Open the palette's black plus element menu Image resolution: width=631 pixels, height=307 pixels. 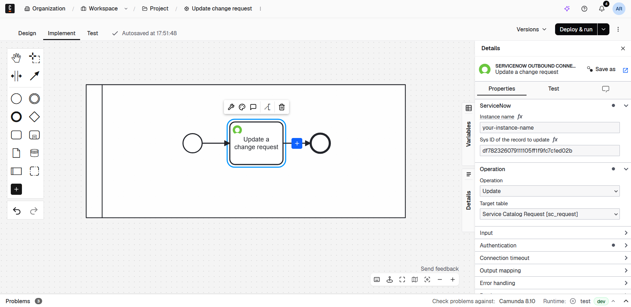tap(16, 189)
